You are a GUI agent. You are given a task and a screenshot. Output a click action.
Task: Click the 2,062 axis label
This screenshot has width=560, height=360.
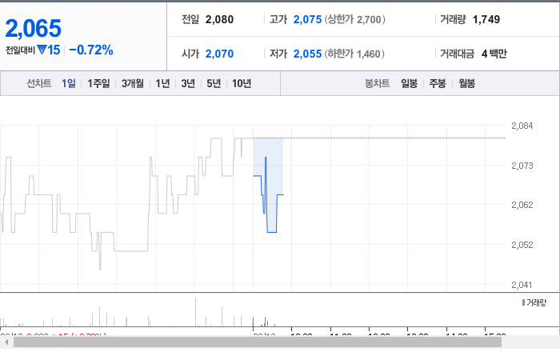pos(522,205)
